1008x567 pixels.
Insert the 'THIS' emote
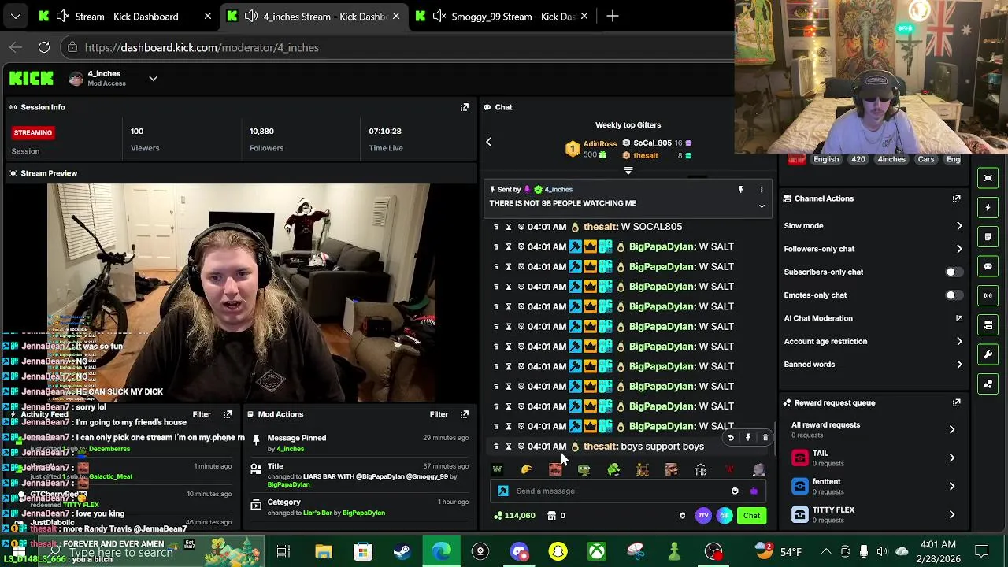(700, 469)
